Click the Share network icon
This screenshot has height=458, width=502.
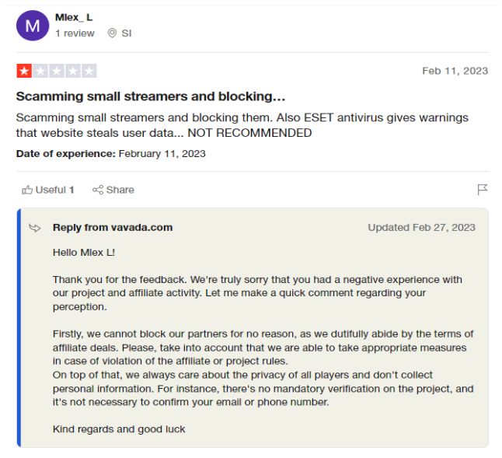(98, 190)
